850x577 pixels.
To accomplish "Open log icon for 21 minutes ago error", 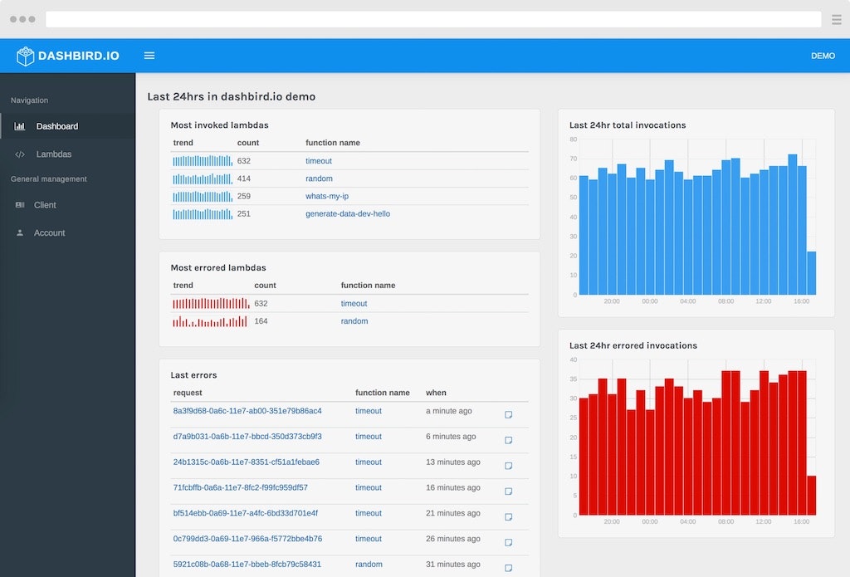I will point(509,517).
